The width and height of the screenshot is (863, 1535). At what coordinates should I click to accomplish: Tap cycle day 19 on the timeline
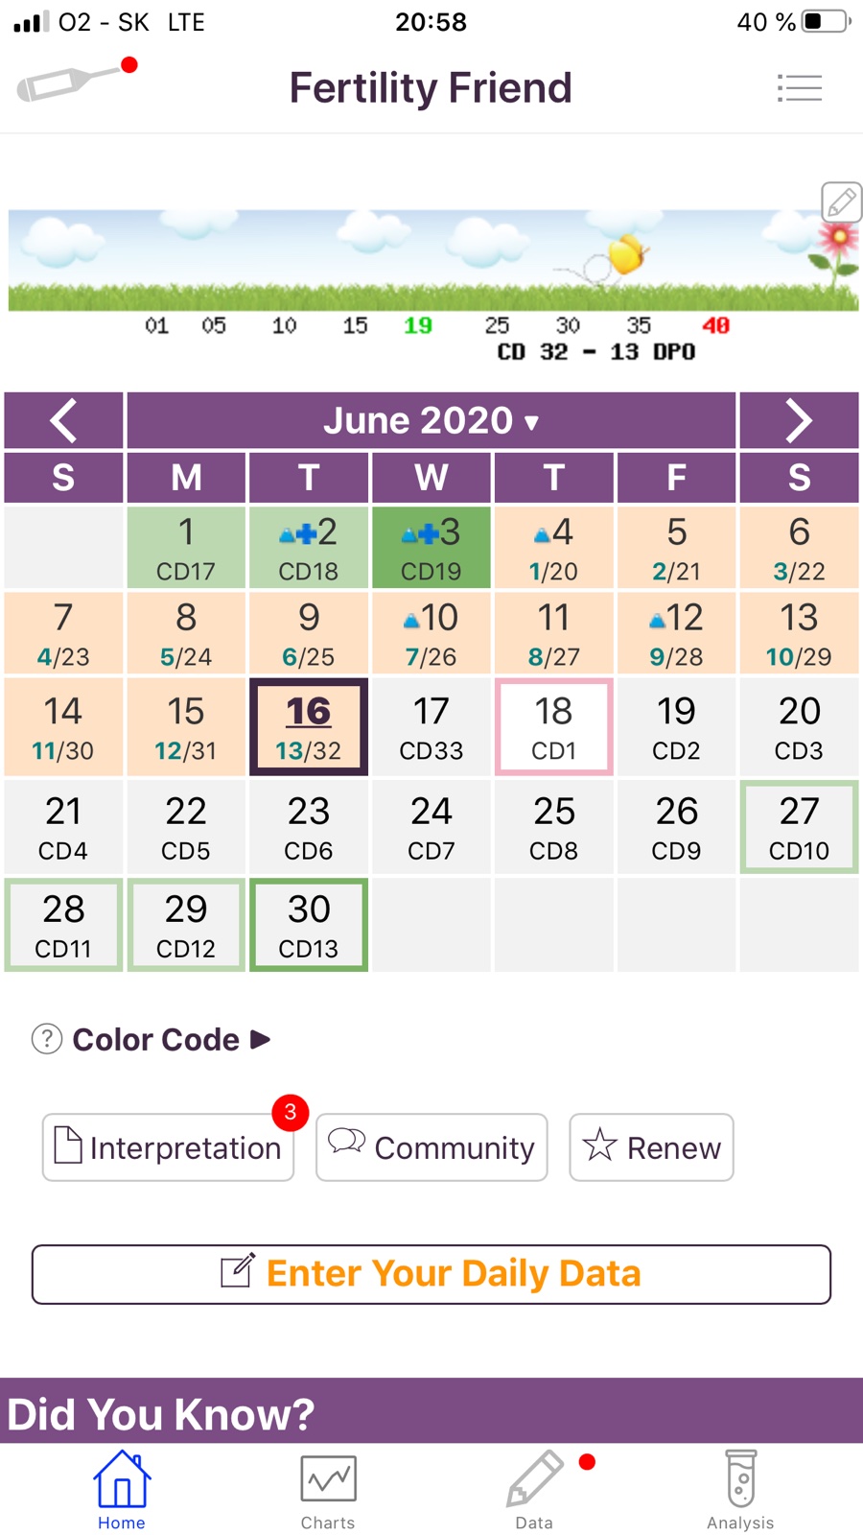pos(418,326)
